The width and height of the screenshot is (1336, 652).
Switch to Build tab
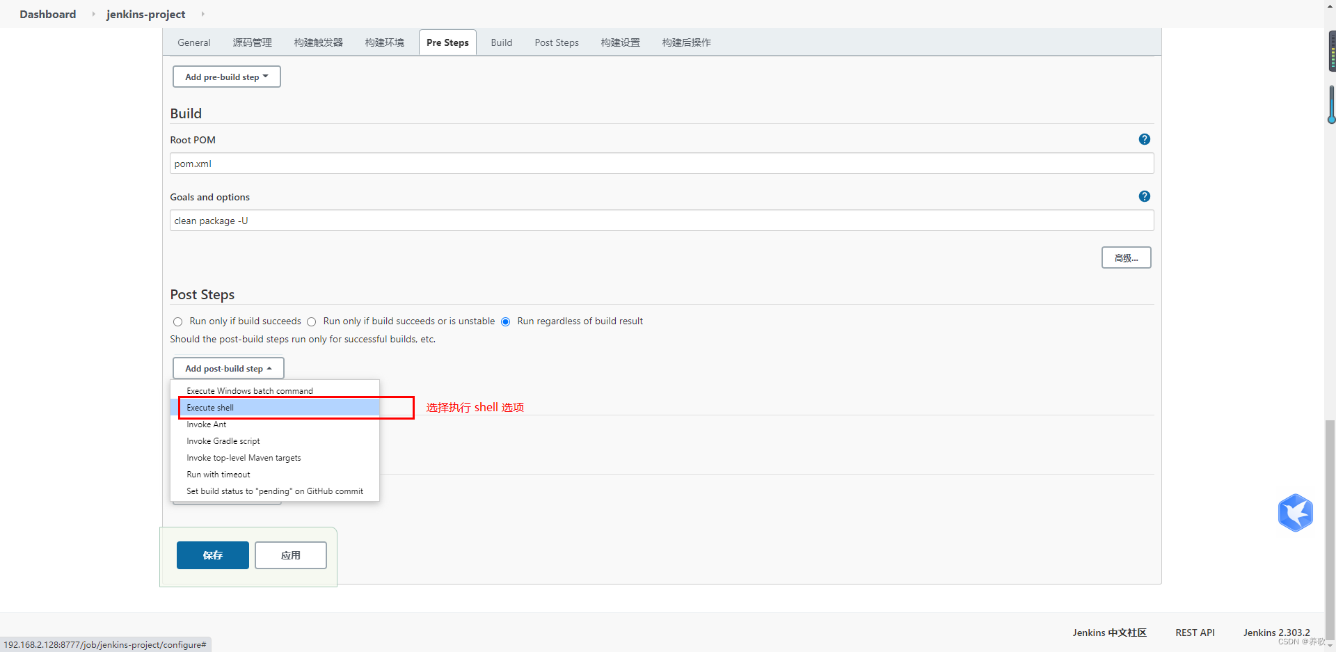[x=501, y=42]
